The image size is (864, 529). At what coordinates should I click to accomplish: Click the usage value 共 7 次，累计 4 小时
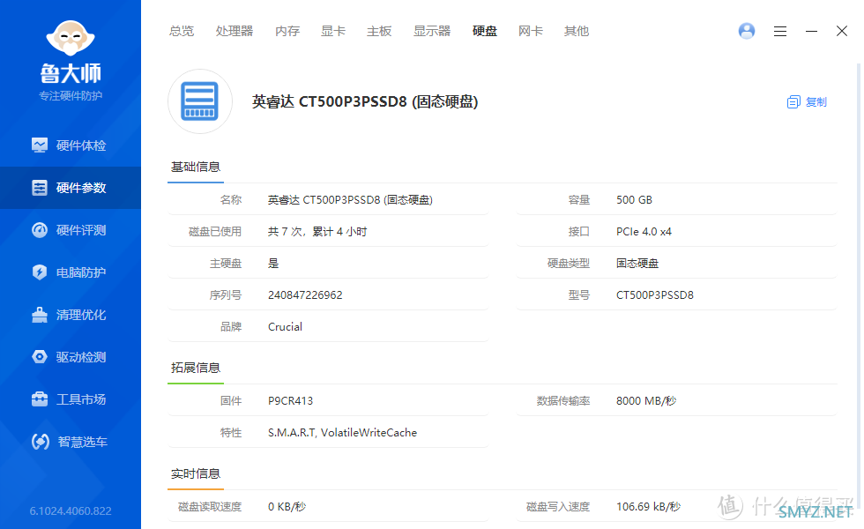[317, 231]
